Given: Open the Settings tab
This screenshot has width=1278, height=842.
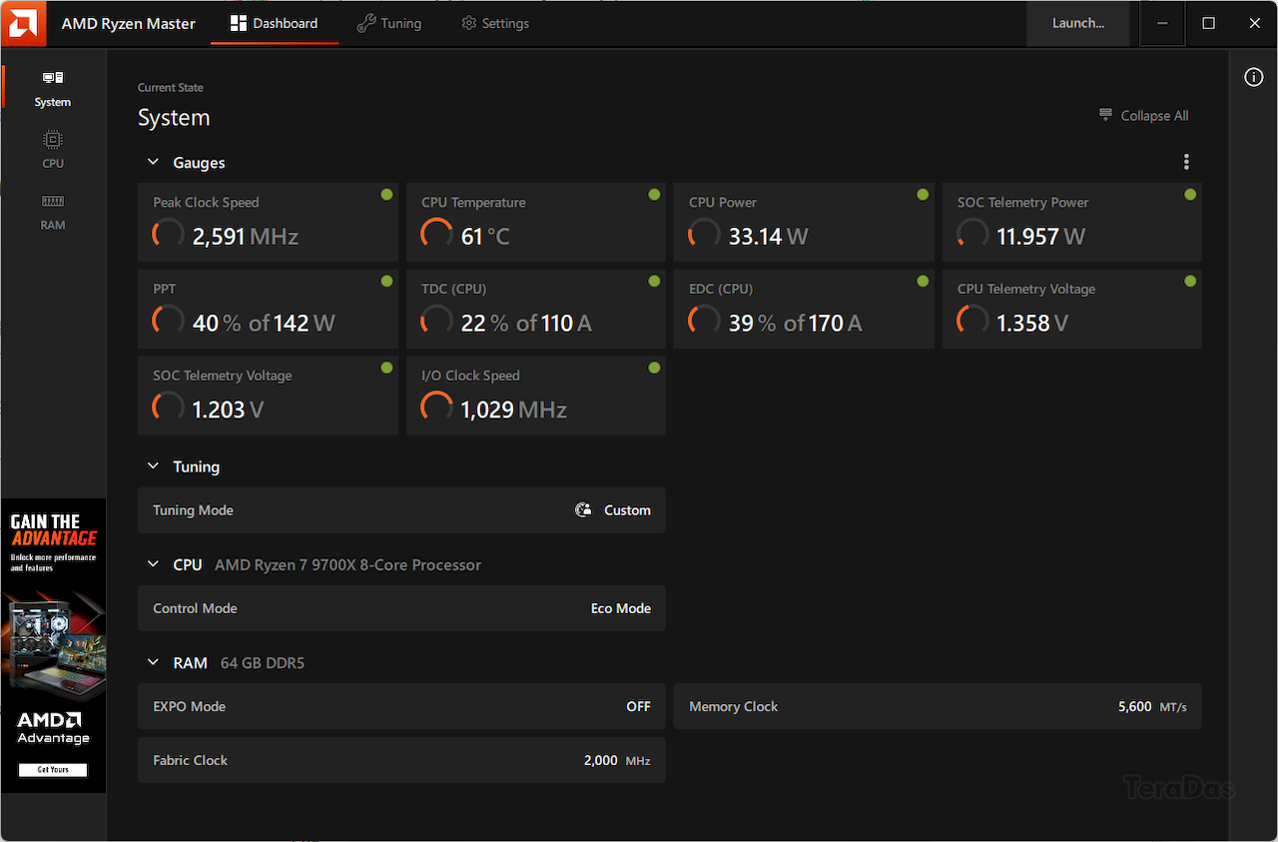Looking at the screenshot, I should point(495,23).
